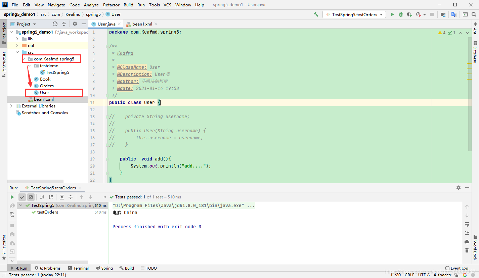Hide the Run tool window
The image size is (479, 278).
[467, 188]
